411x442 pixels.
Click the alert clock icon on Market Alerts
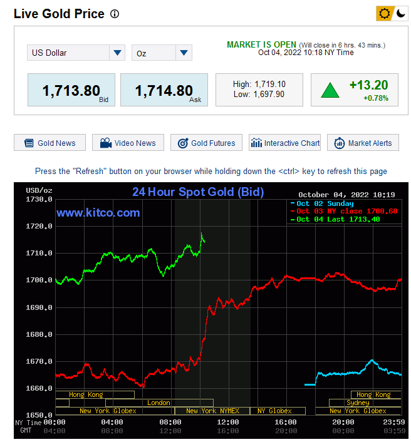(340, 143)
